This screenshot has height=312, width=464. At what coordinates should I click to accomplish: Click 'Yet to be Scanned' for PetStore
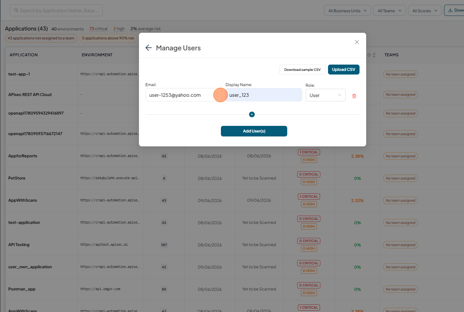click(x=259, y=178)
